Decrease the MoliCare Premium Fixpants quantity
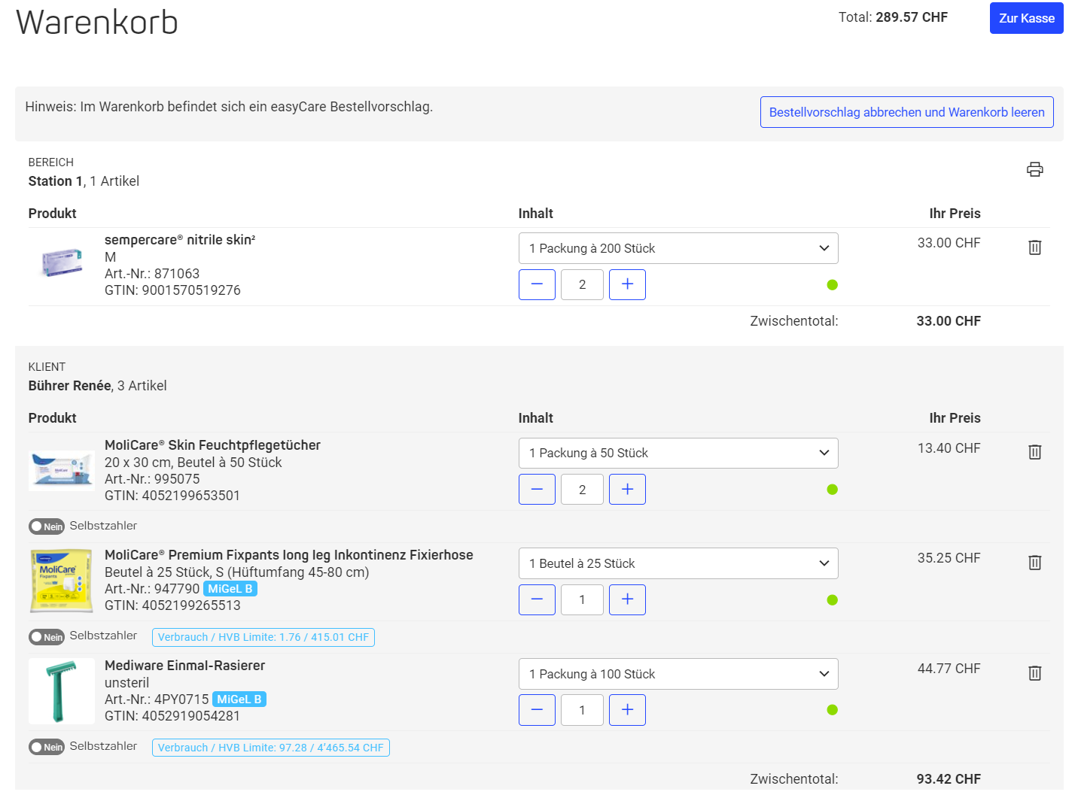1075x798 pixels. [x=537, y=599]
